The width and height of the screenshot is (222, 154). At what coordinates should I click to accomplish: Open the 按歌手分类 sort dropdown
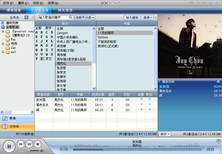85,18
